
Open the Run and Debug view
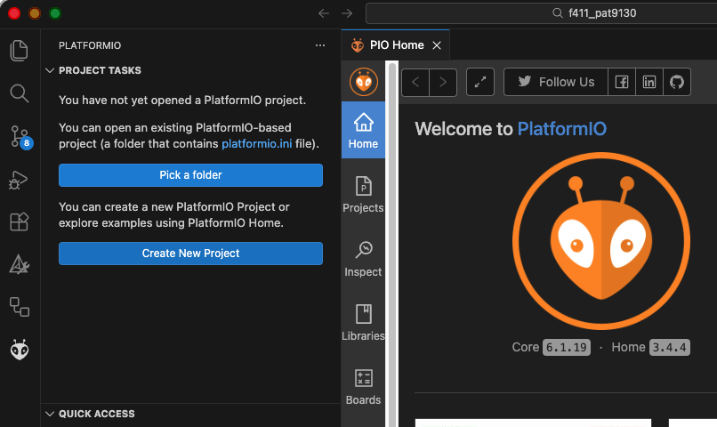pyautogui.click(x=19, y=179)
